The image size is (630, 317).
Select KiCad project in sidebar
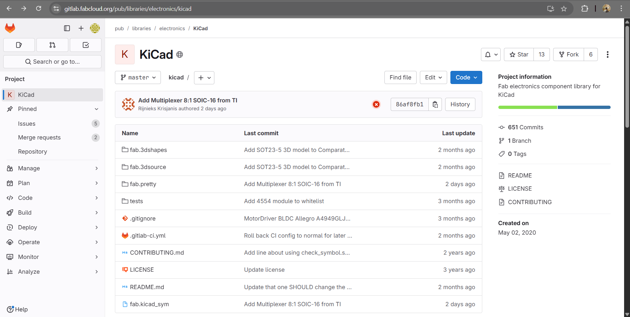(x=53, y=95)
